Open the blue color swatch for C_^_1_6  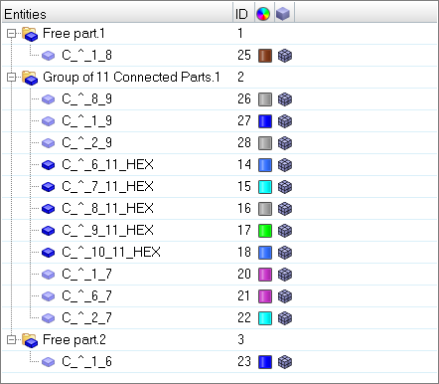tap(265, 362)
